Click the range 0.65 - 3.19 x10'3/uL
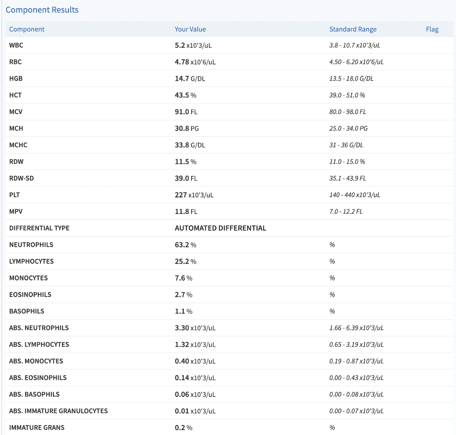The width and height of the screenshot is (456, 435). (x=356, y=344)
